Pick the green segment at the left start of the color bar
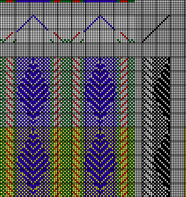186x197 pixels. pos(3,1)
